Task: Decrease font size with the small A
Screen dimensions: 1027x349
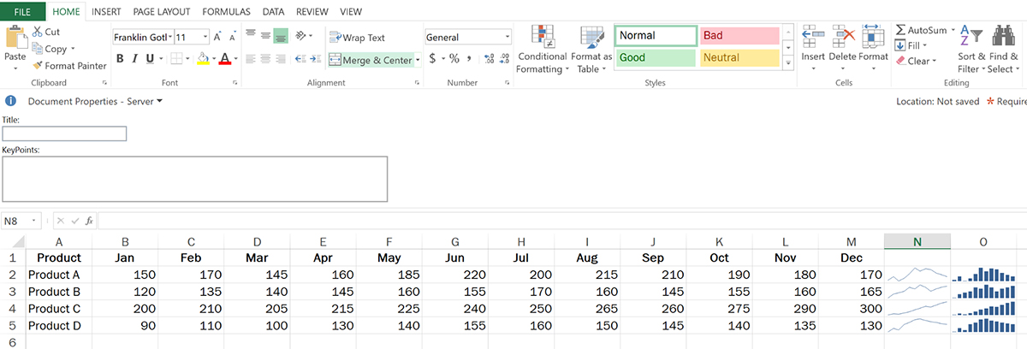Action: 234,37
